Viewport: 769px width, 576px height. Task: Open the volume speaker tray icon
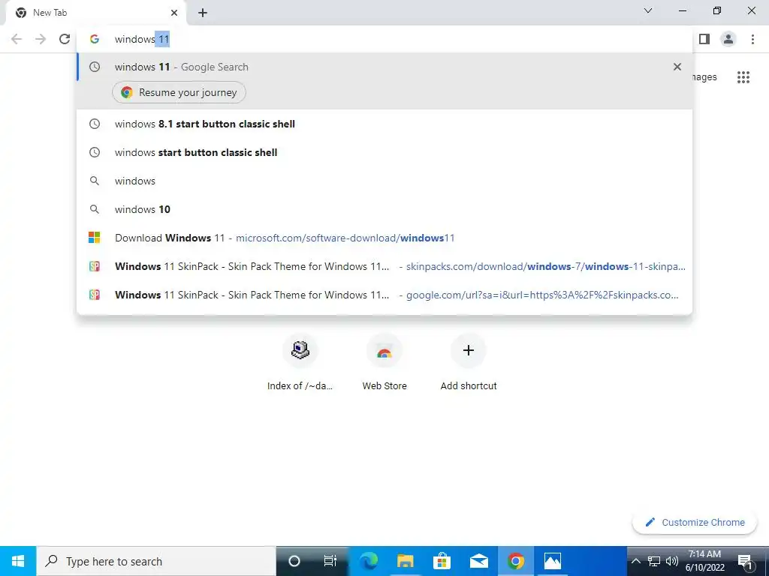672,561
